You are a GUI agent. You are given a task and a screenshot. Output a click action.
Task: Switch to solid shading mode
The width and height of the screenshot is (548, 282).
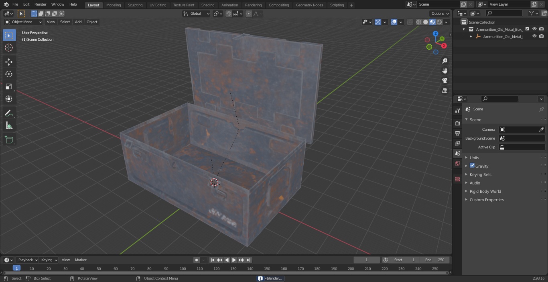426,22
